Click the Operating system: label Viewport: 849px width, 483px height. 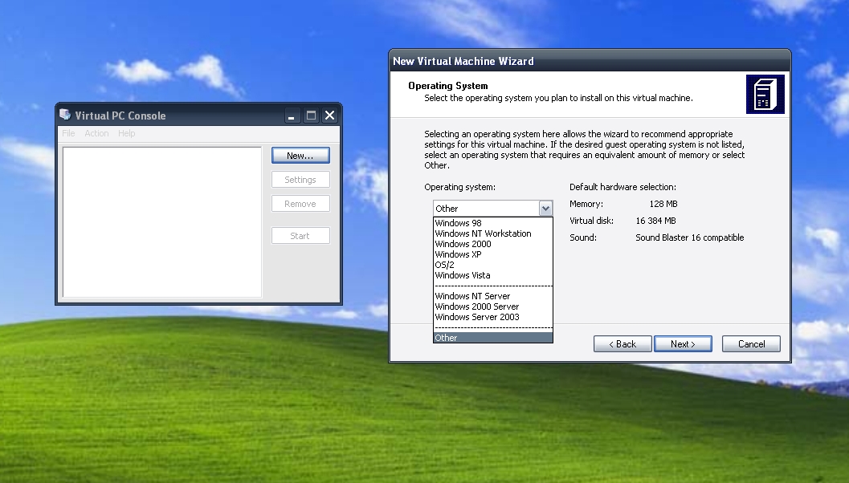[459, 187]
